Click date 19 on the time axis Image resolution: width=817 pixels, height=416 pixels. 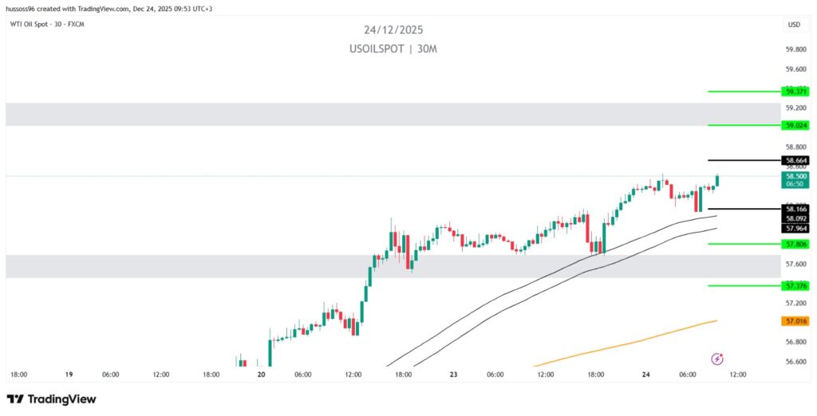pos(69,374)
